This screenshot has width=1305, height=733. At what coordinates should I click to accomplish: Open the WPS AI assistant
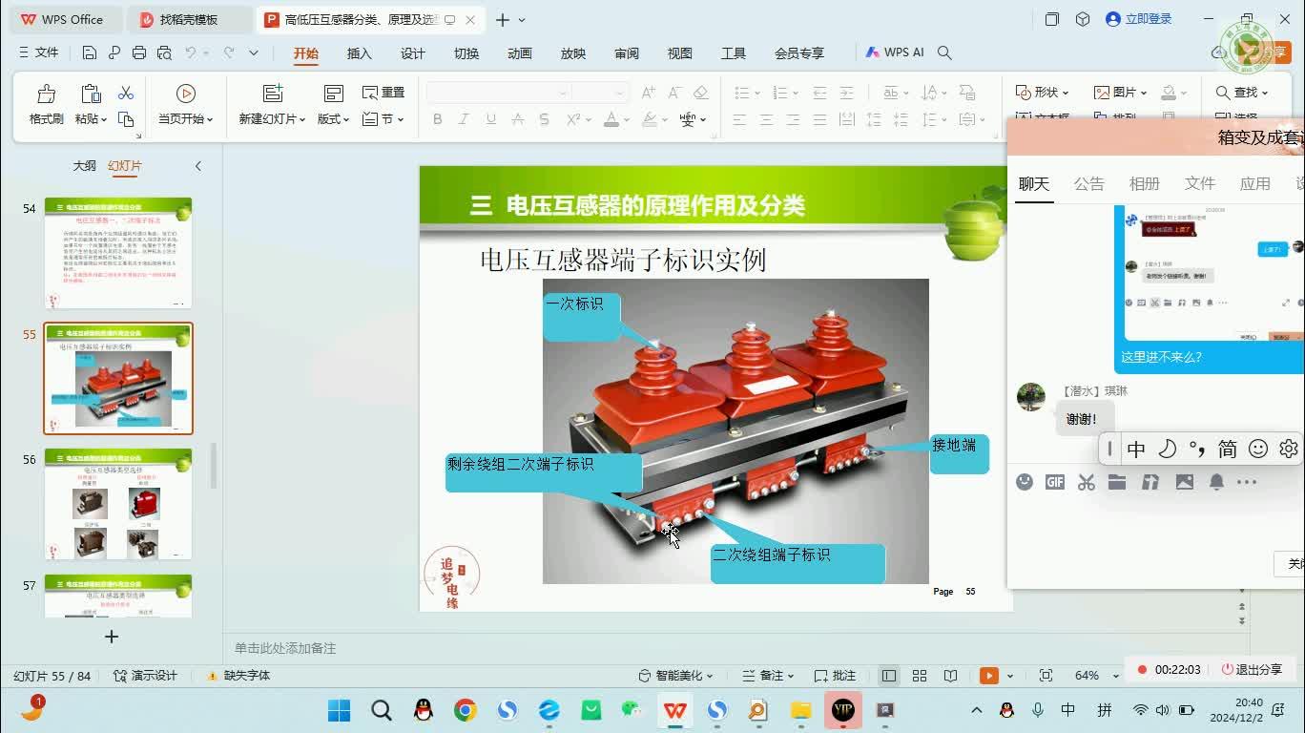point(895,52)
